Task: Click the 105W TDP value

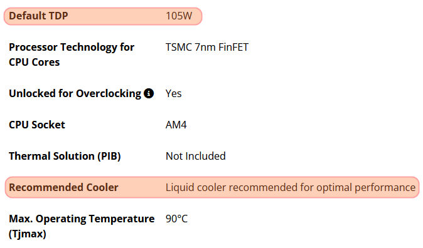Action: click(x=179, y=16)
